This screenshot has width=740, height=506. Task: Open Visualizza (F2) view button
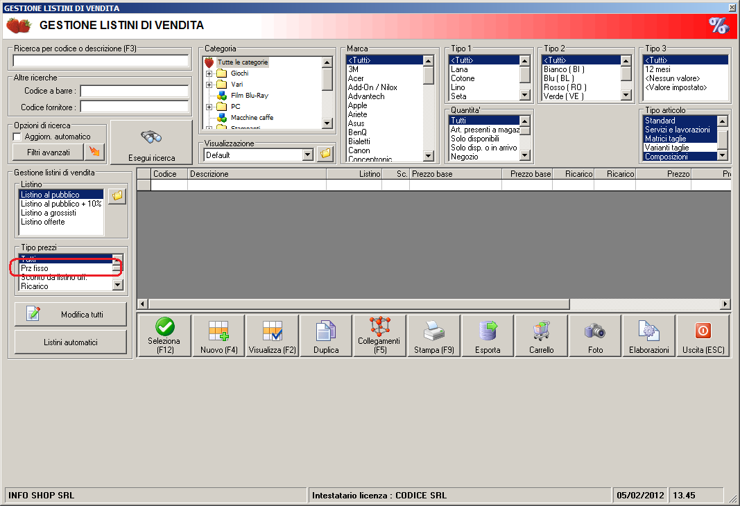point(272,335)
